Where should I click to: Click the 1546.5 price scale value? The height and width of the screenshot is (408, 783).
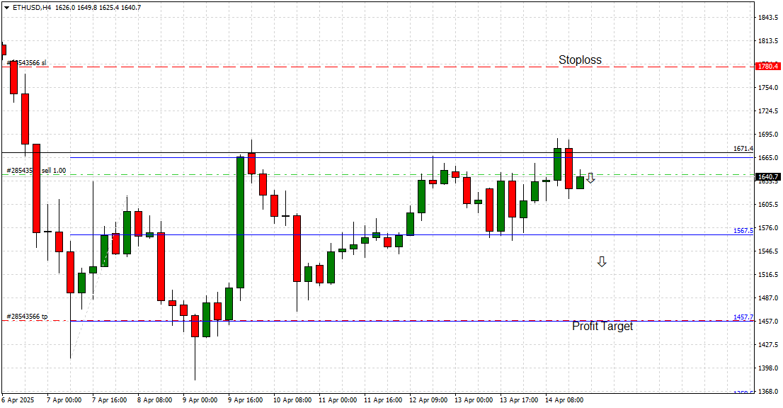(x=768, y=251)
